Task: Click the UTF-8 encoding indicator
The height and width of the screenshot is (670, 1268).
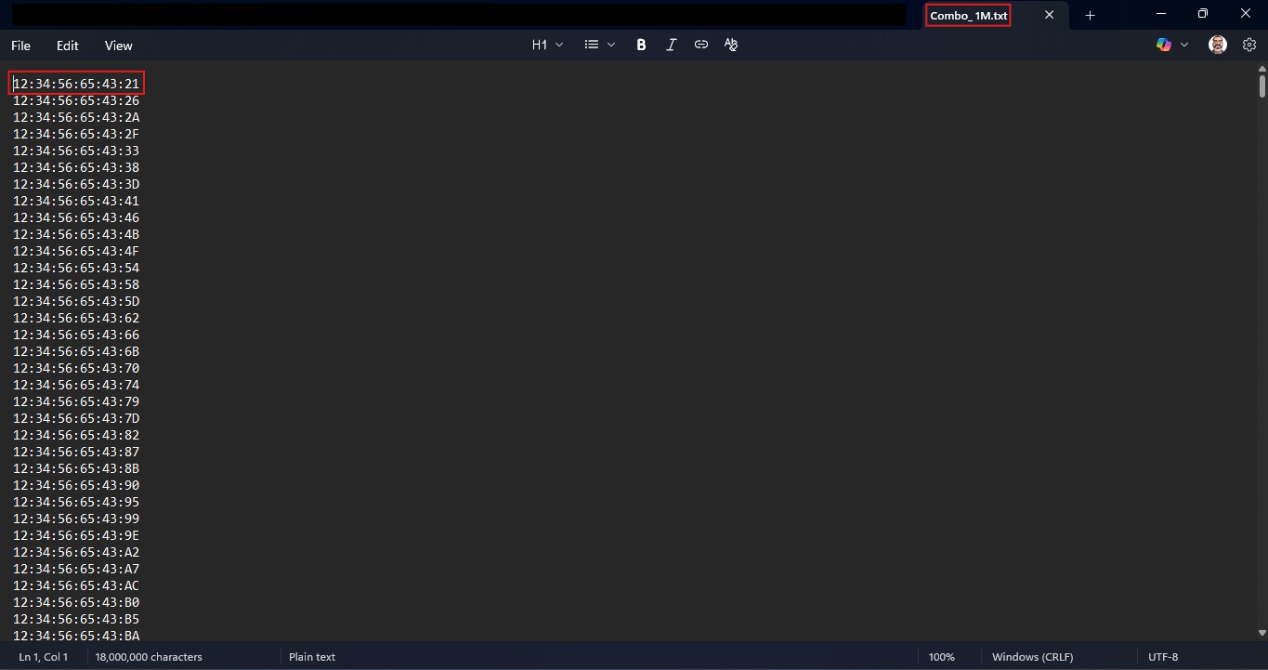Action: point(1163,657)
